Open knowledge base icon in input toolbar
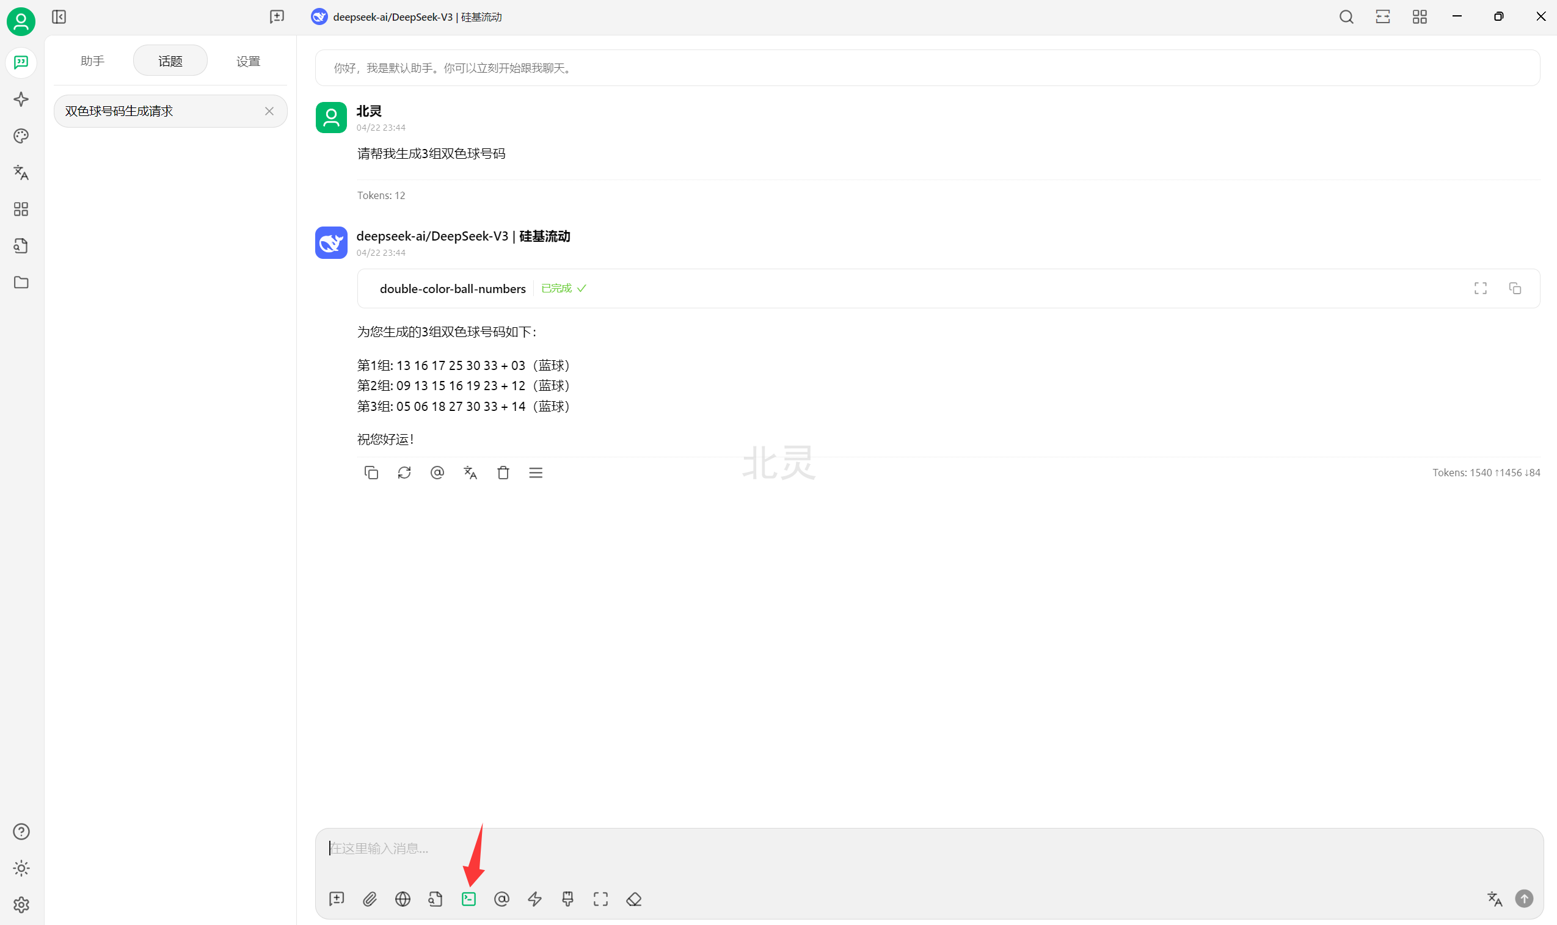Viewport: 1557px width, 925px height. pos(436,899)
